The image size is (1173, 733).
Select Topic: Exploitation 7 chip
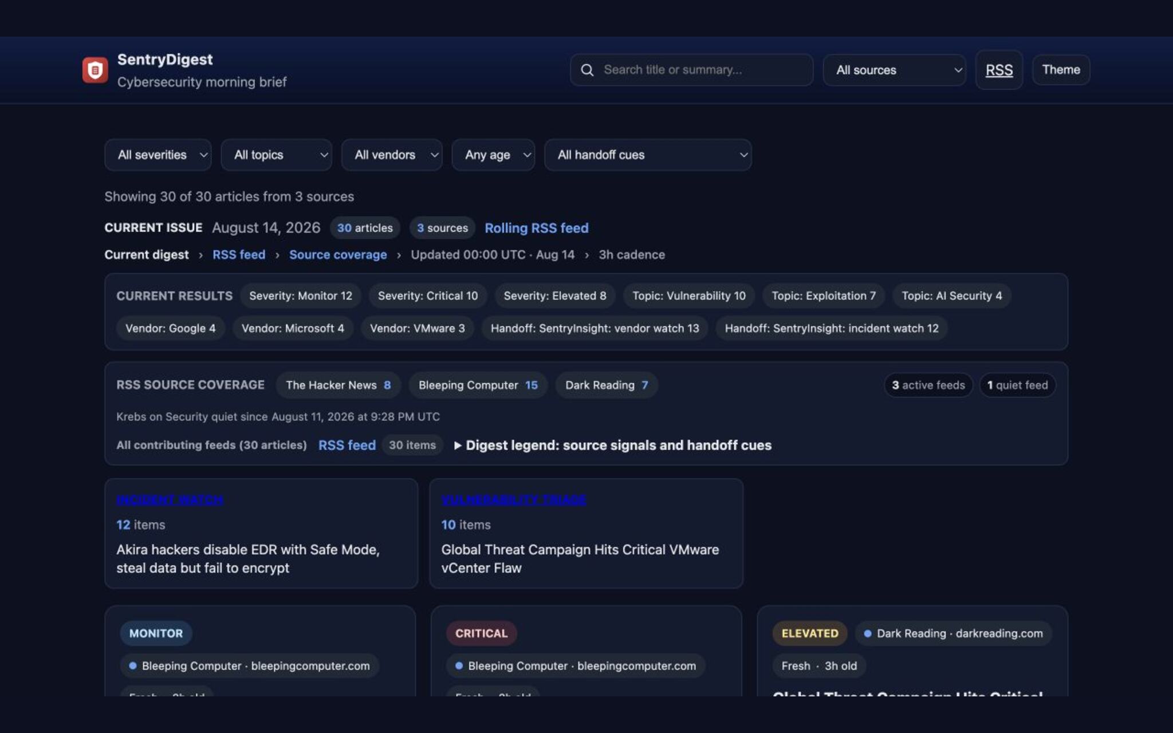[824, 296]
